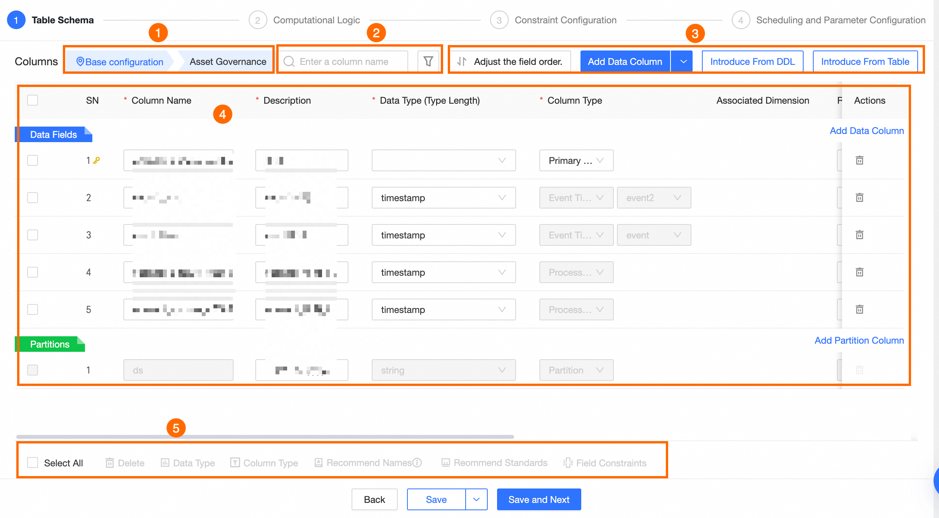Viewport: 939px width, 518px height.
Task: Switch to Asset Governance tab
Action: click(x=228, y=61)
